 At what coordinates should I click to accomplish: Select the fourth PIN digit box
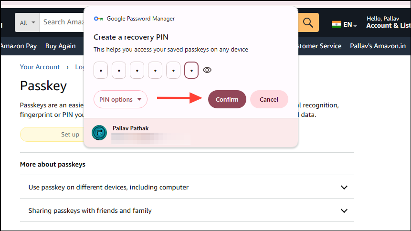(155, 70)
